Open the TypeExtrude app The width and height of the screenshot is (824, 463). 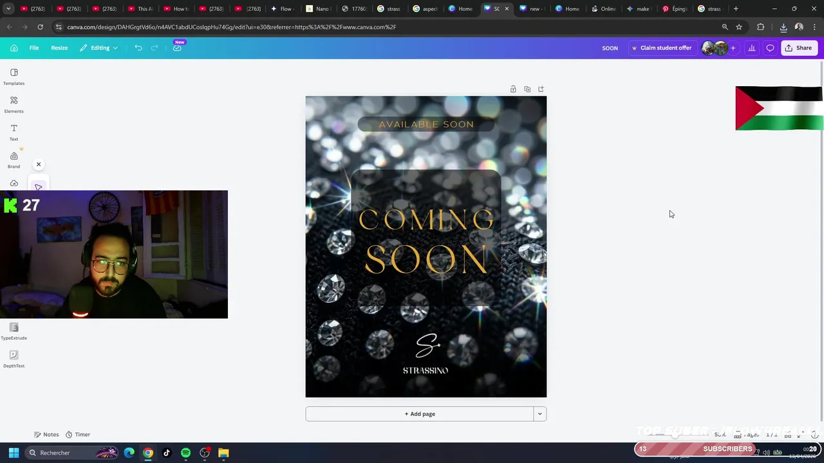point(14,332)
